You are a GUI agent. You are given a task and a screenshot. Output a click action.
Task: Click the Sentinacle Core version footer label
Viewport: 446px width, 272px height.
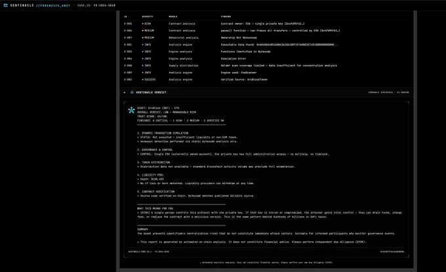coord(148,252)
